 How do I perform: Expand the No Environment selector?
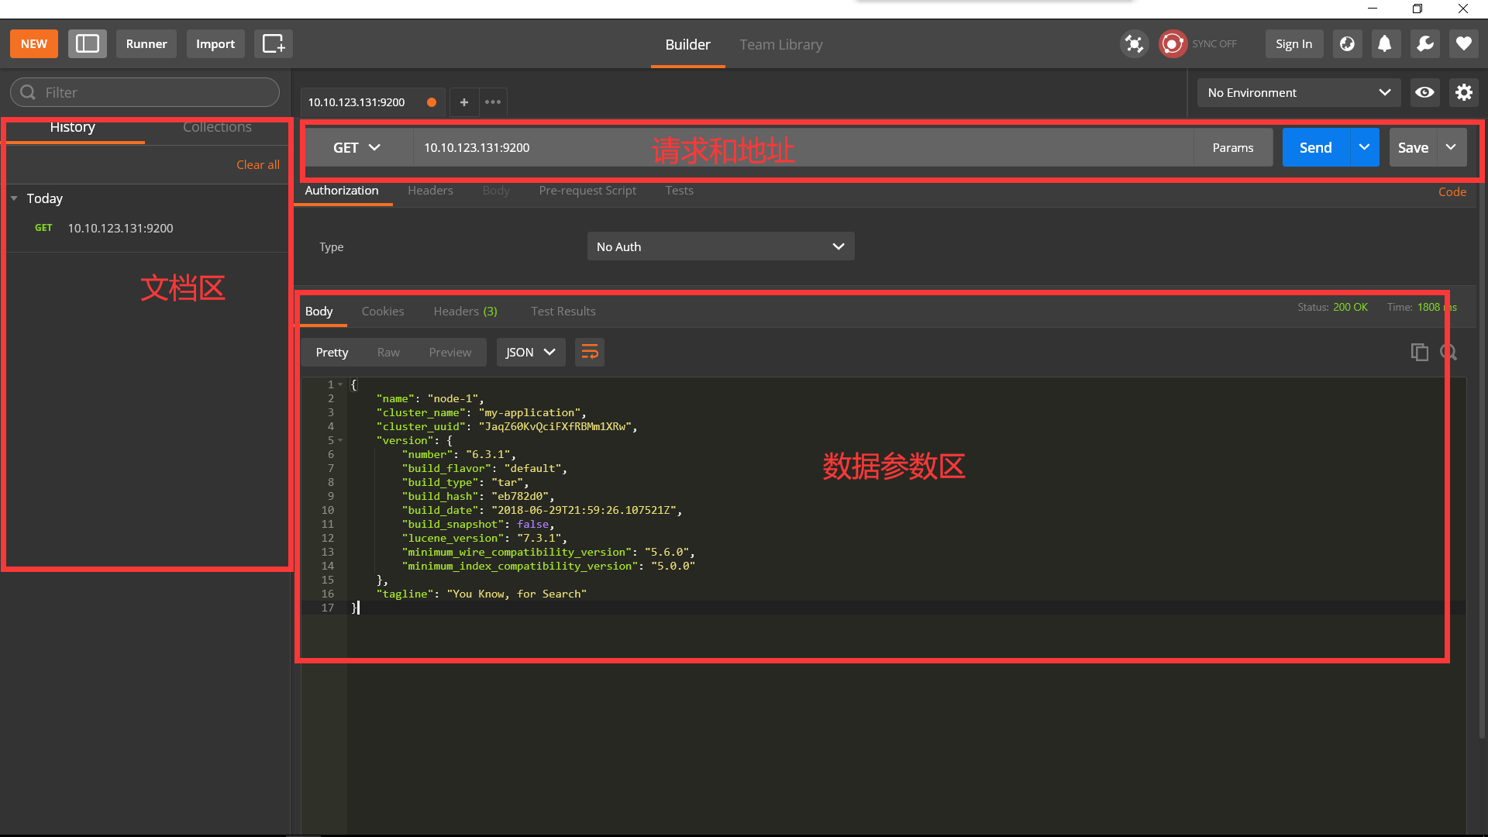click(1299, 92)
